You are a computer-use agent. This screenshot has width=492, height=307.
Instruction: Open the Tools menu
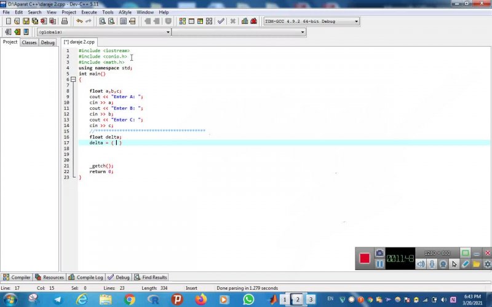[x=108, y=12]
